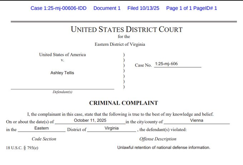Click the Document 1 header label

[107, 8]
